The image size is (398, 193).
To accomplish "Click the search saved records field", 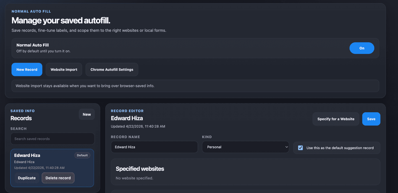I will 52,139.
